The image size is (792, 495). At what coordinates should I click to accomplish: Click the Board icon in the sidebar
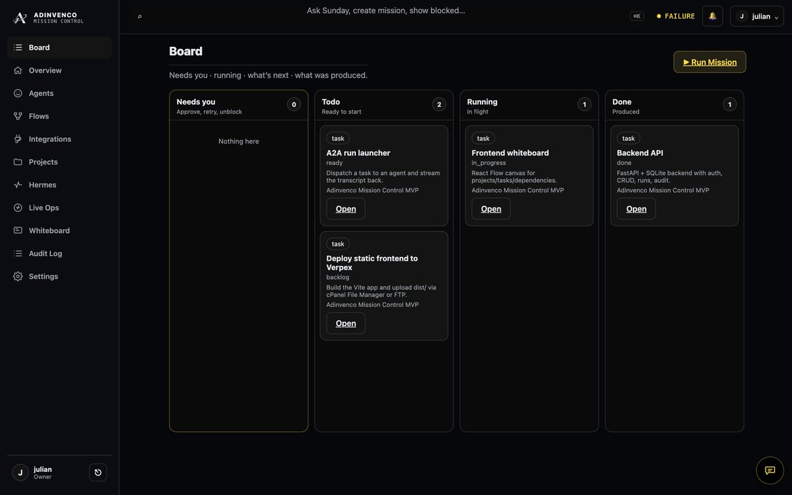(18, 48)
